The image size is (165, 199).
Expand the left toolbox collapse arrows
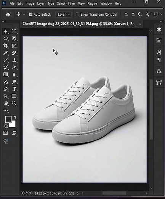[3, 21]
